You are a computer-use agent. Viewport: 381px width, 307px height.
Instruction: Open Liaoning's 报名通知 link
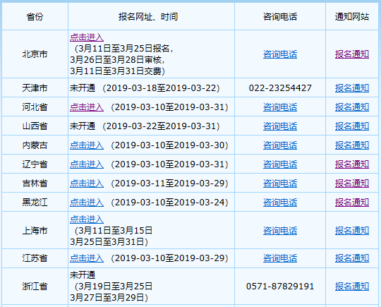pyautogui.click(x=352, y=164)
